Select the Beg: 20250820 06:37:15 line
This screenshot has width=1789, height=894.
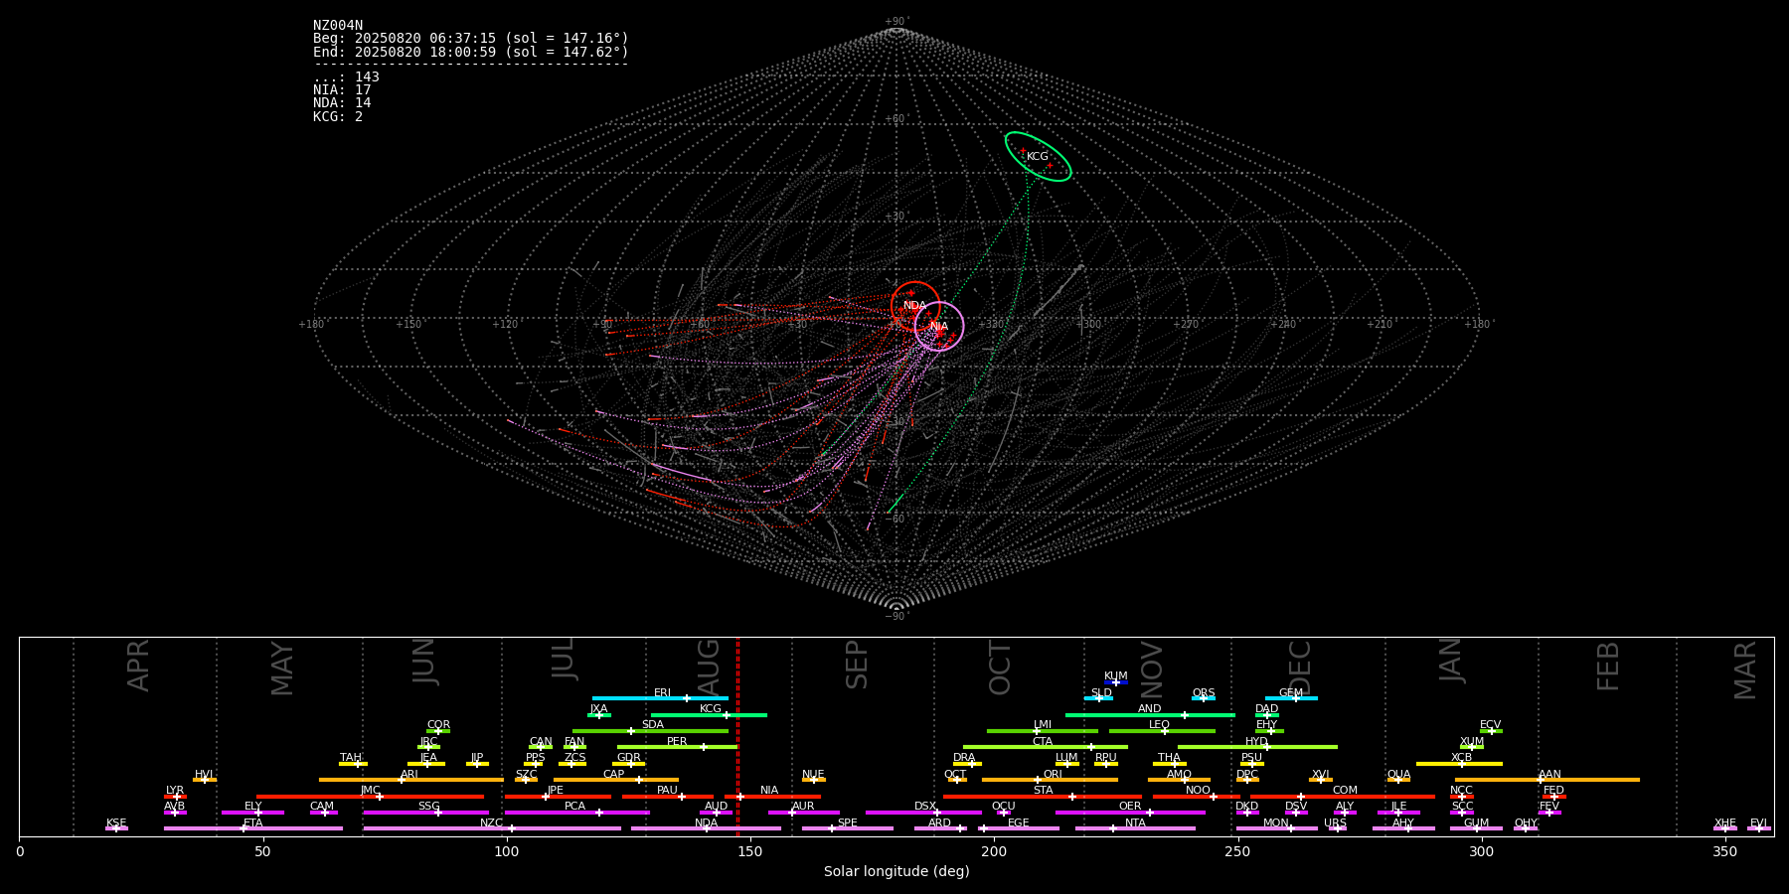pos(471,39)
